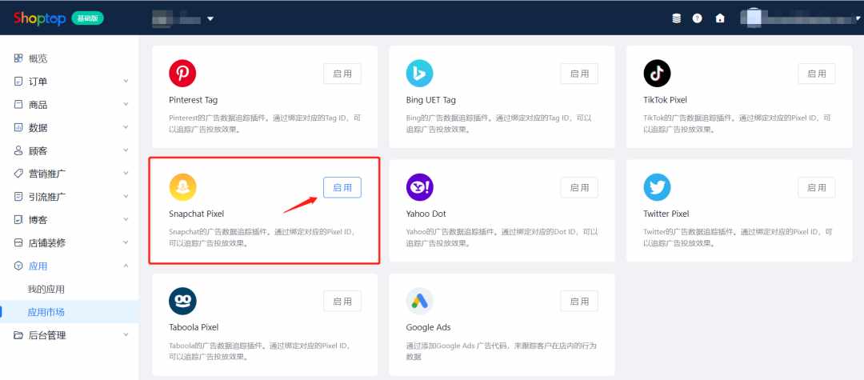This screenshot has width=864, height=380.
Task: Enable the Pinterest Tag plugin
Action: (x=342, y=74)
